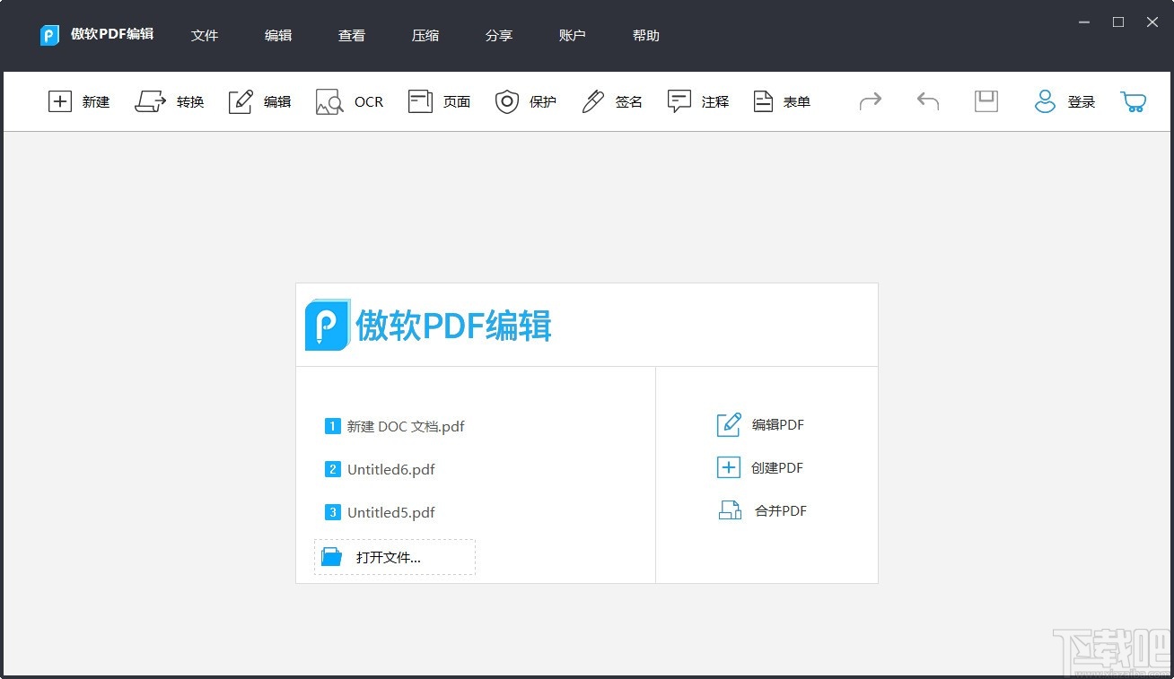Click the undo arrow icon

tap(926, 101)
